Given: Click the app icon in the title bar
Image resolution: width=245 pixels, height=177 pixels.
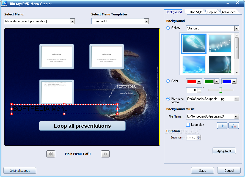Looking at the screenshot, I should pyautogui.click(x=4, y=3).
